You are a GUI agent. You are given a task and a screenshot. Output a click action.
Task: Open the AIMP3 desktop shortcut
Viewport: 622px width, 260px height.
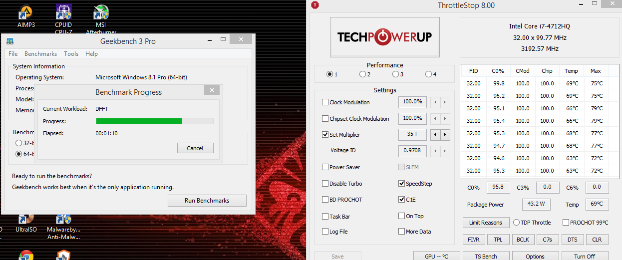pyautogui.click(x=26, y=16)
